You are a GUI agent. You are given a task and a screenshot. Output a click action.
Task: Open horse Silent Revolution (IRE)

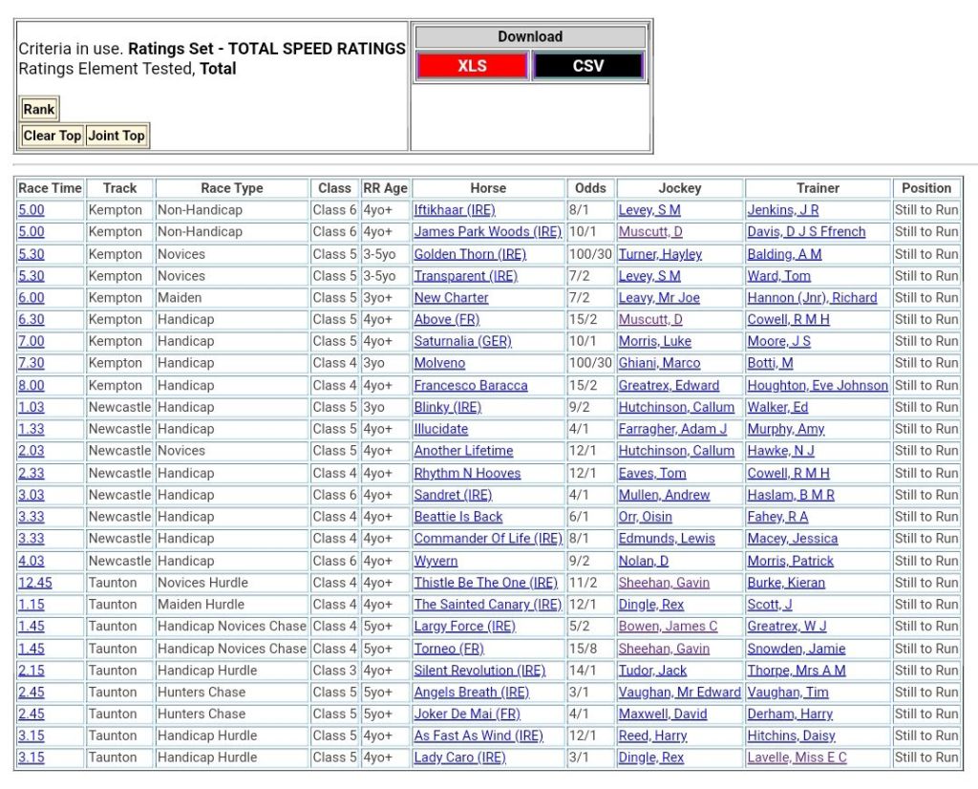(x=479, y=671)
